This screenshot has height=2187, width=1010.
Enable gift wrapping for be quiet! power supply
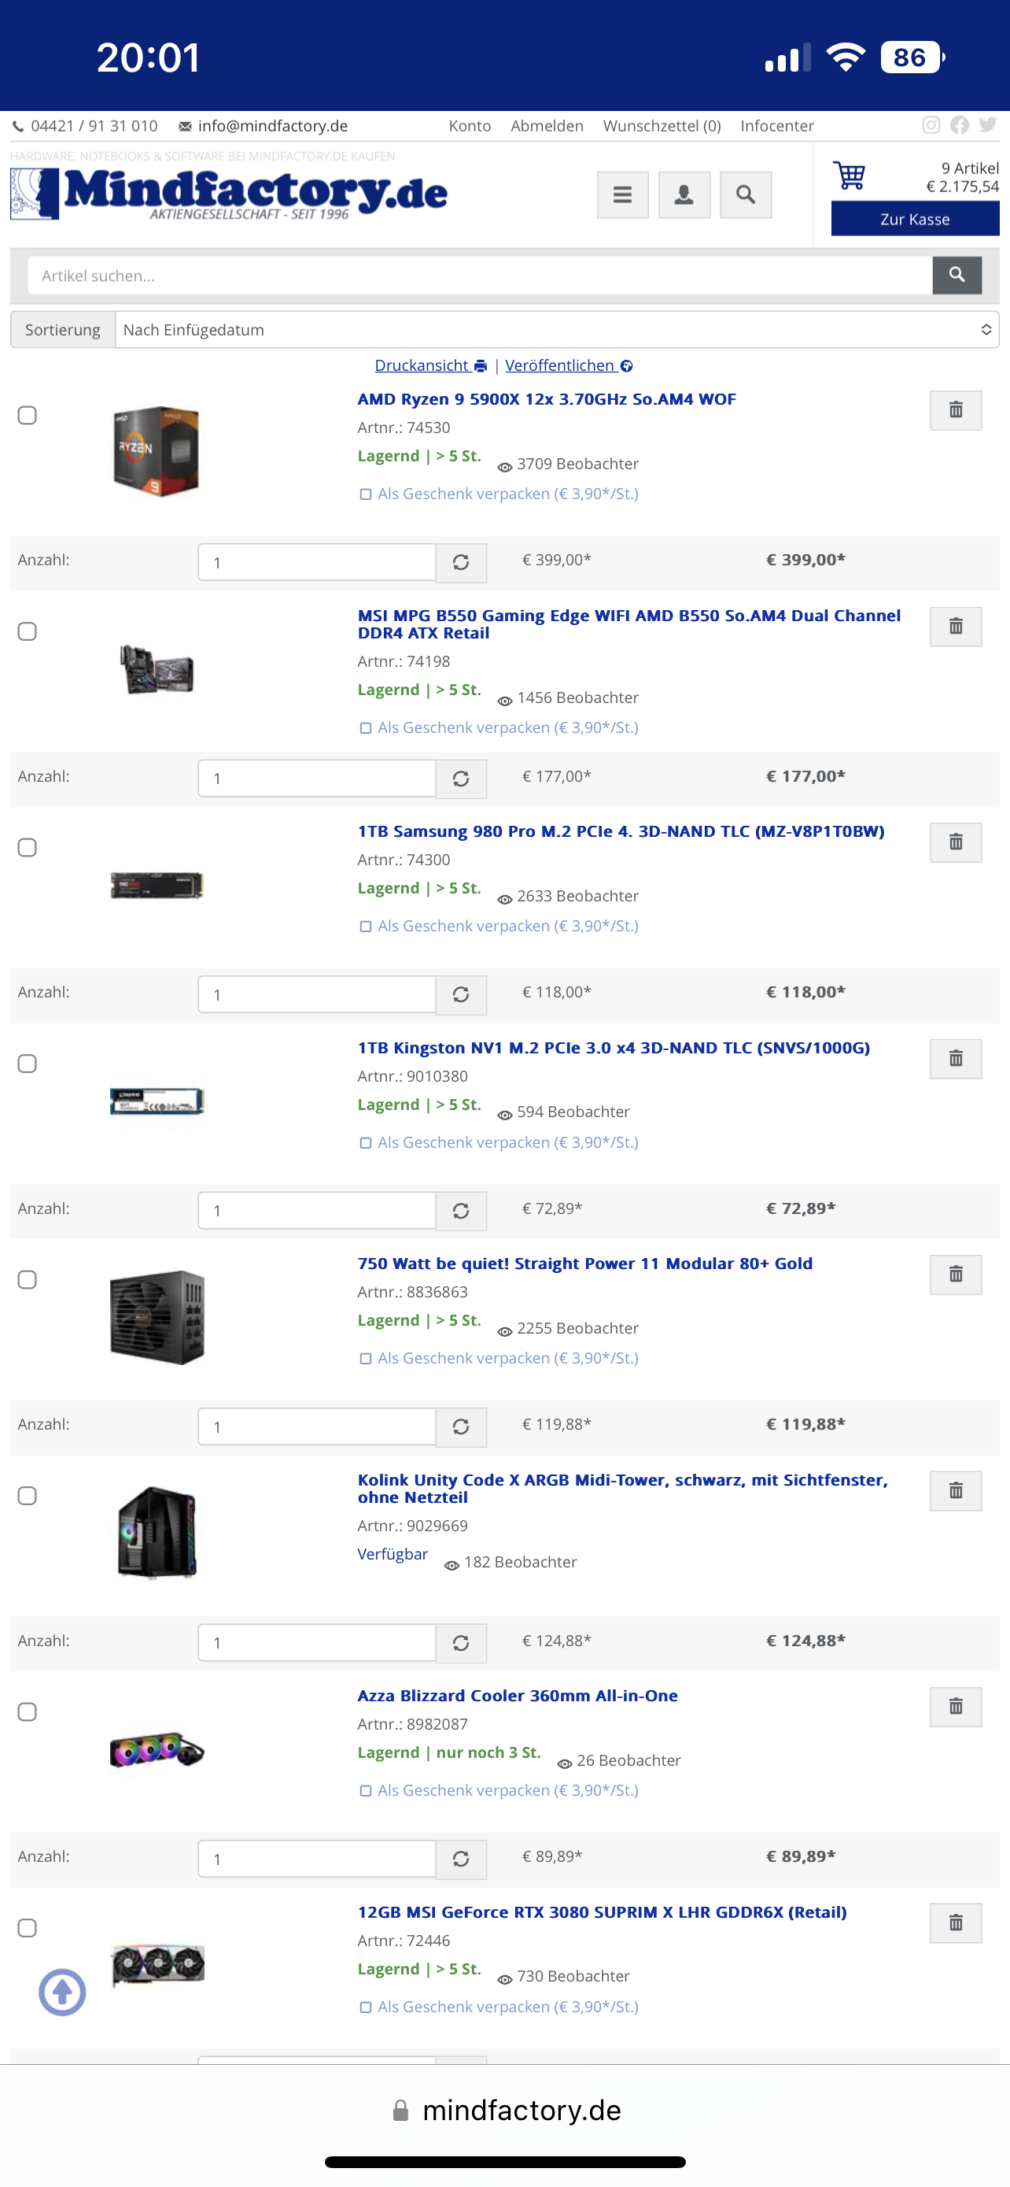pos(366,1358)
